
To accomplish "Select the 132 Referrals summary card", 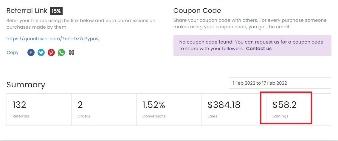I will (x=39, y=109).
